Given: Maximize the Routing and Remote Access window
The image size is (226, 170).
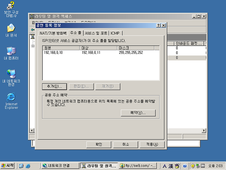Looking at the screenshot, I should point(199,16).
